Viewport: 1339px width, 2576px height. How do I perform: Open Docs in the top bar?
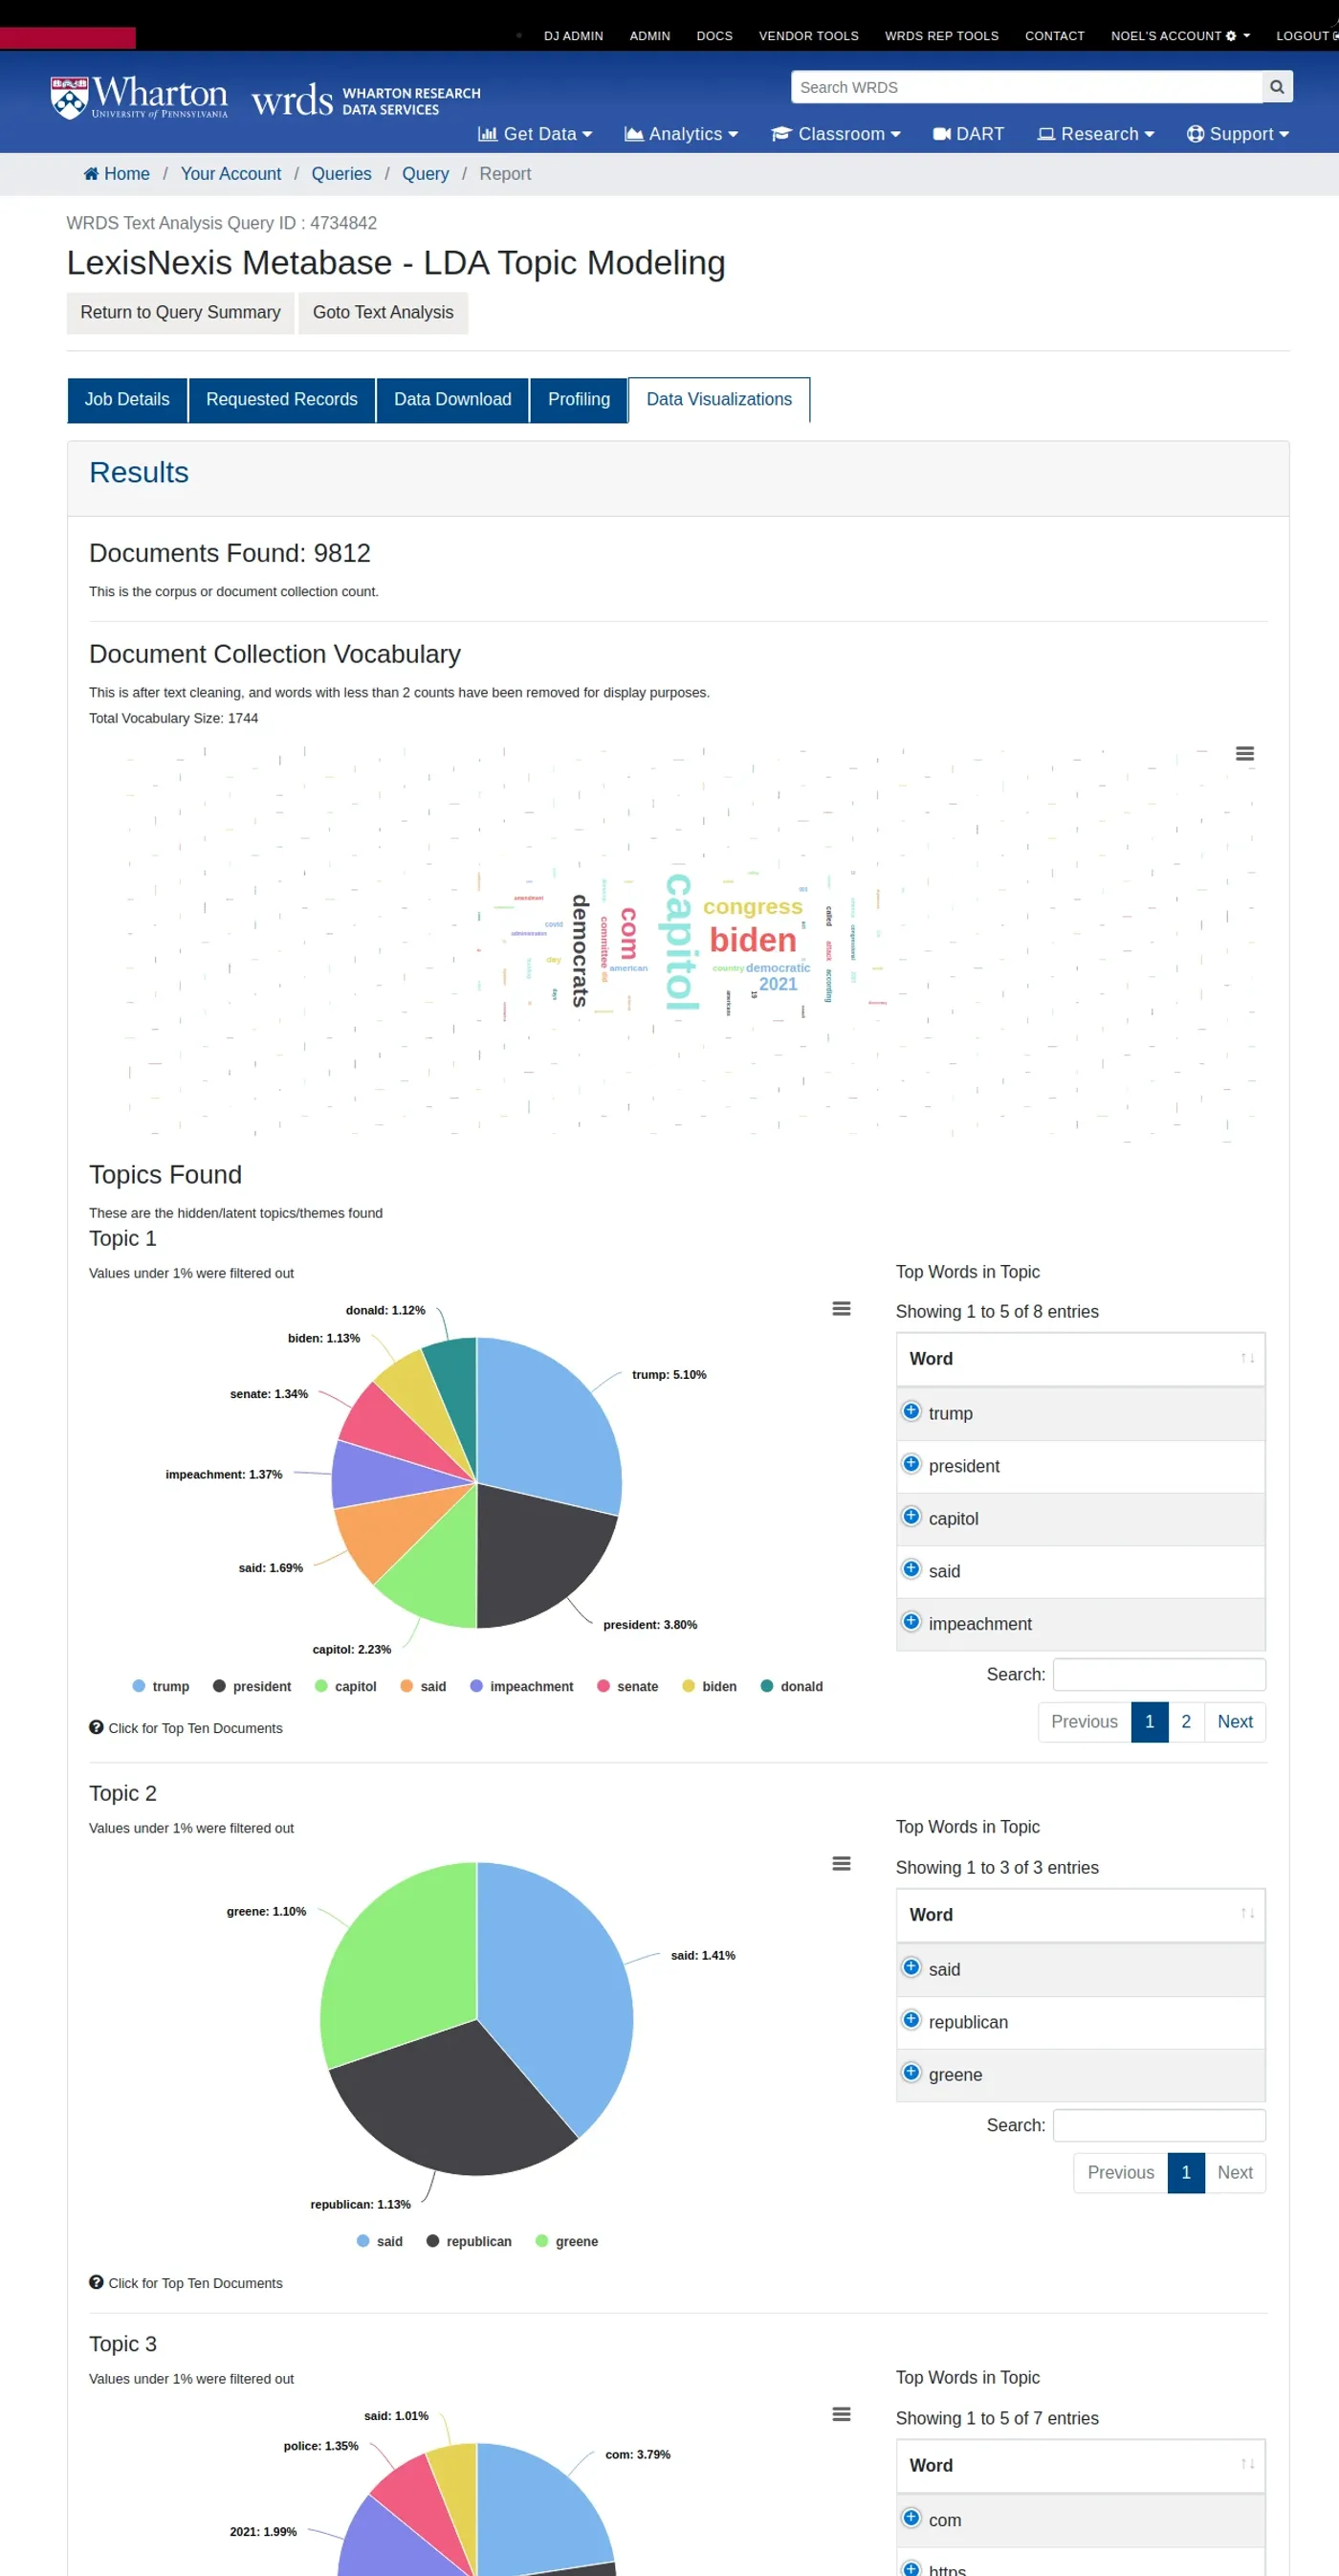[x=714, y=36]
